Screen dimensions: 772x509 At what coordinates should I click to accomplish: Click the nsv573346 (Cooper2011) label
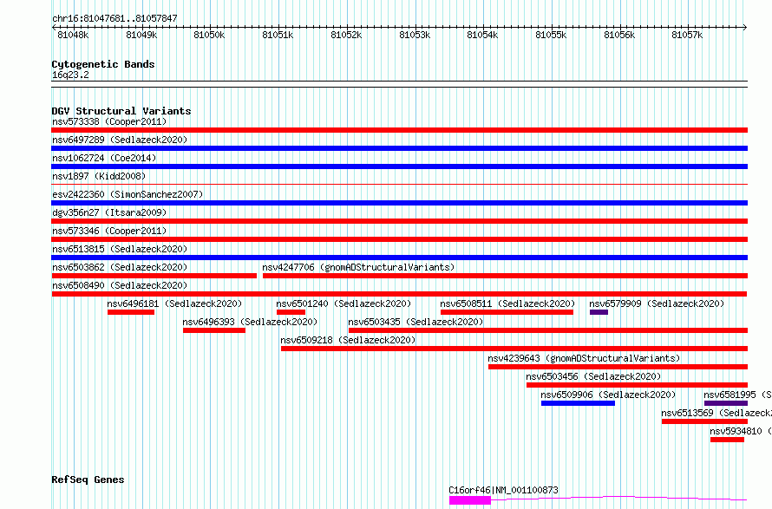[109, 231]
